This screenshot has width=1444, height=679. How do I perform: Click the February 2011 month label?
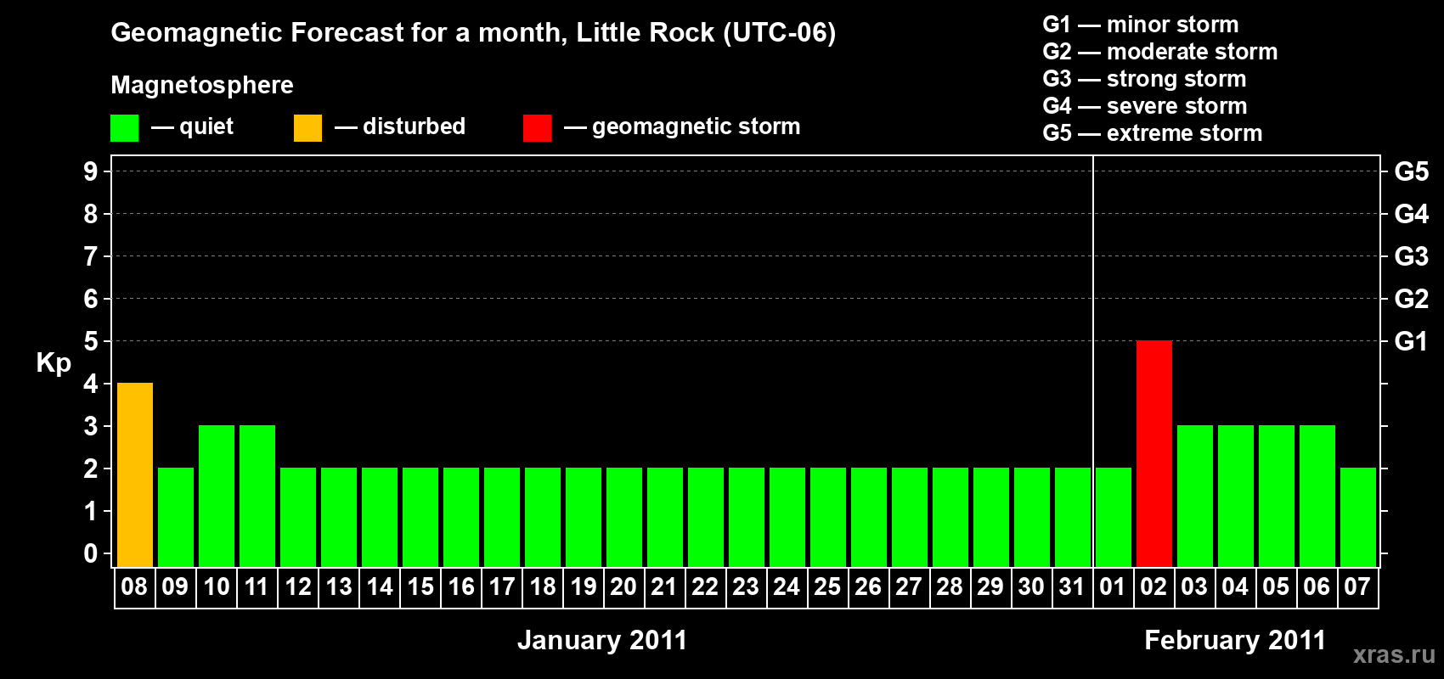coord(1235,640)
